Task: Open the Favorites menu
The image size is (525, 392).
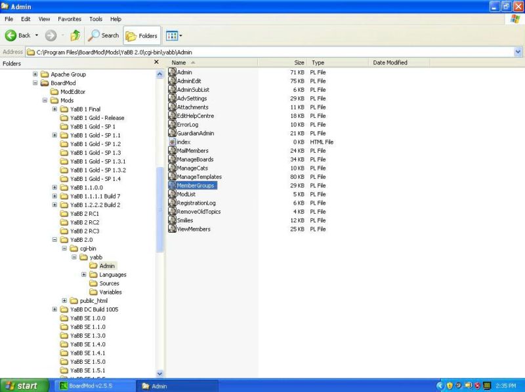Action: coord(70,19)
